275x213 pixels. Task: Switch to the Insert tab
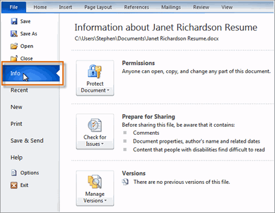click(66, 7)
